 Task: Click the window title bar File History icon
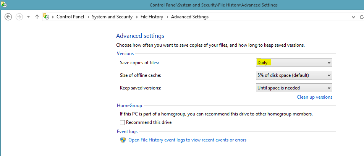3,5
